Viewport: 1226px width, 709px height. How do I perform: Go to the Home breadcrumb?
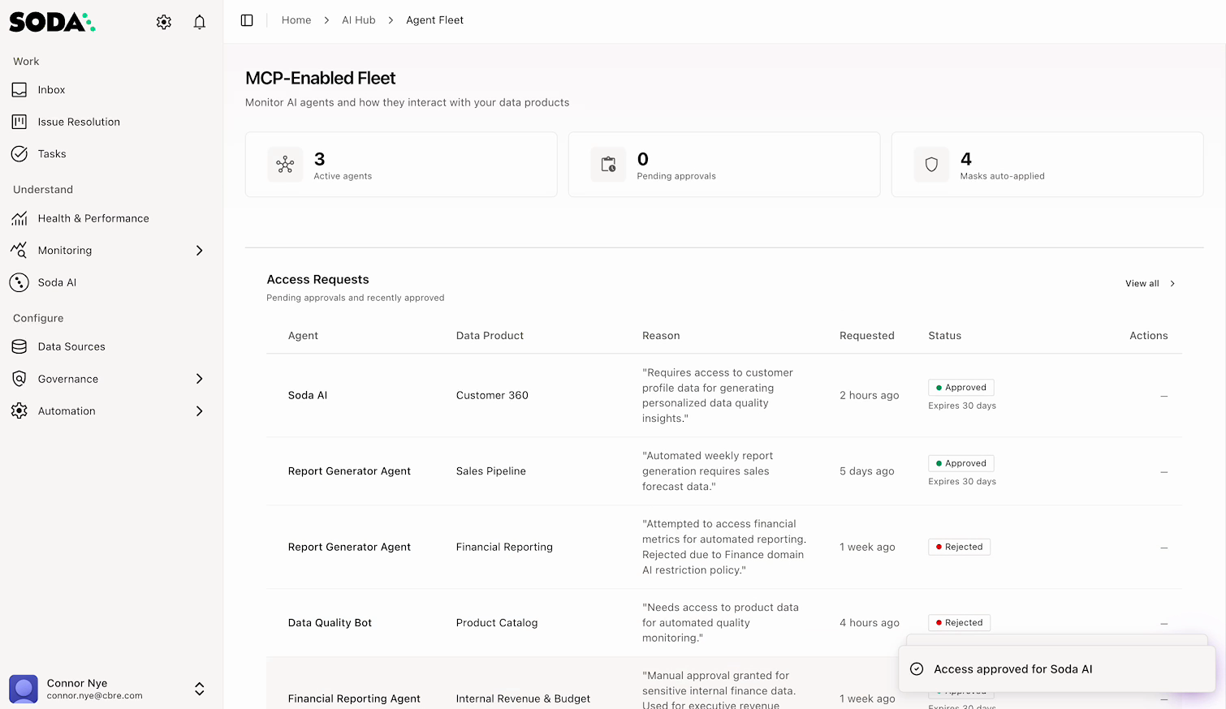296,20
